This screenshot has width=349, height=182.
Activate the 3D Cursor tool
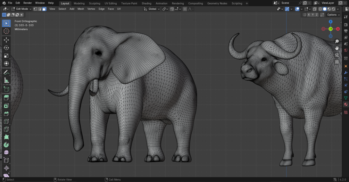point(6,31)
